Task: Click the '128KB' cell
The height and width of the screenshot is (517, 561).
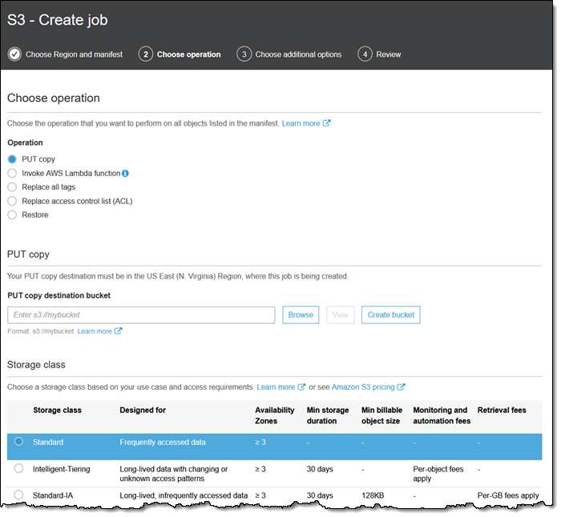Action: [x=373, y=495]
